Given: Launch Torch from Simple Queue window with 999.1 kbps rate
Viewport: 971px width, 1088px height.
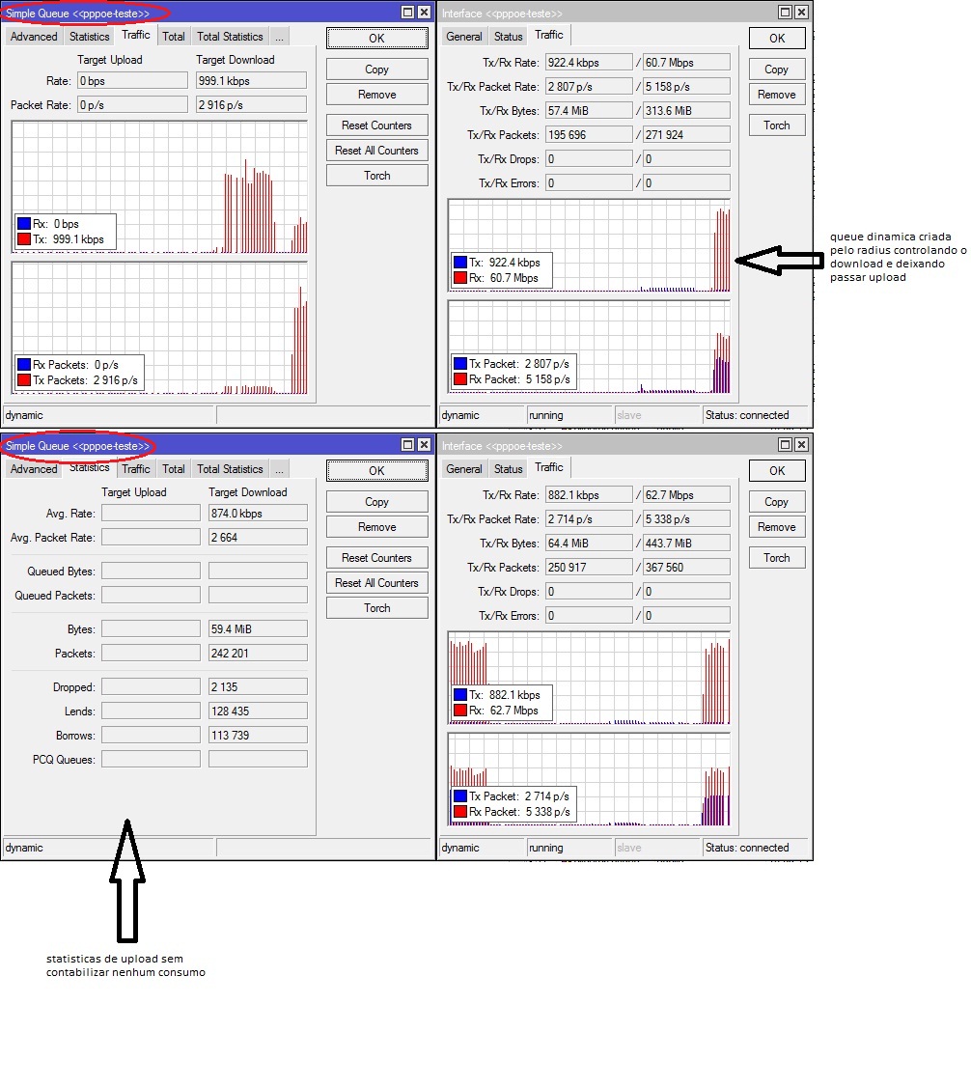Looking at the screenshot, I should tap(376, 176).
